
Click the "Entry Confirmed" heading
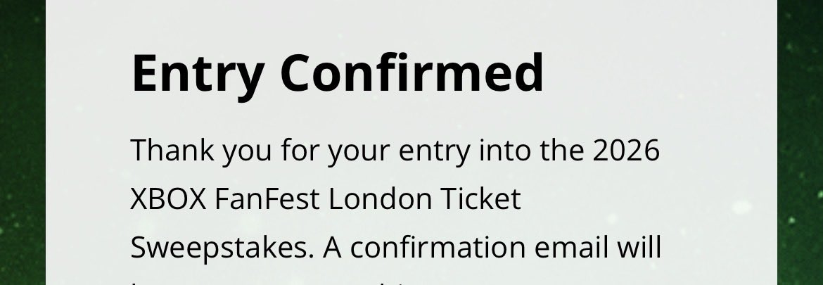pos(337,73)
